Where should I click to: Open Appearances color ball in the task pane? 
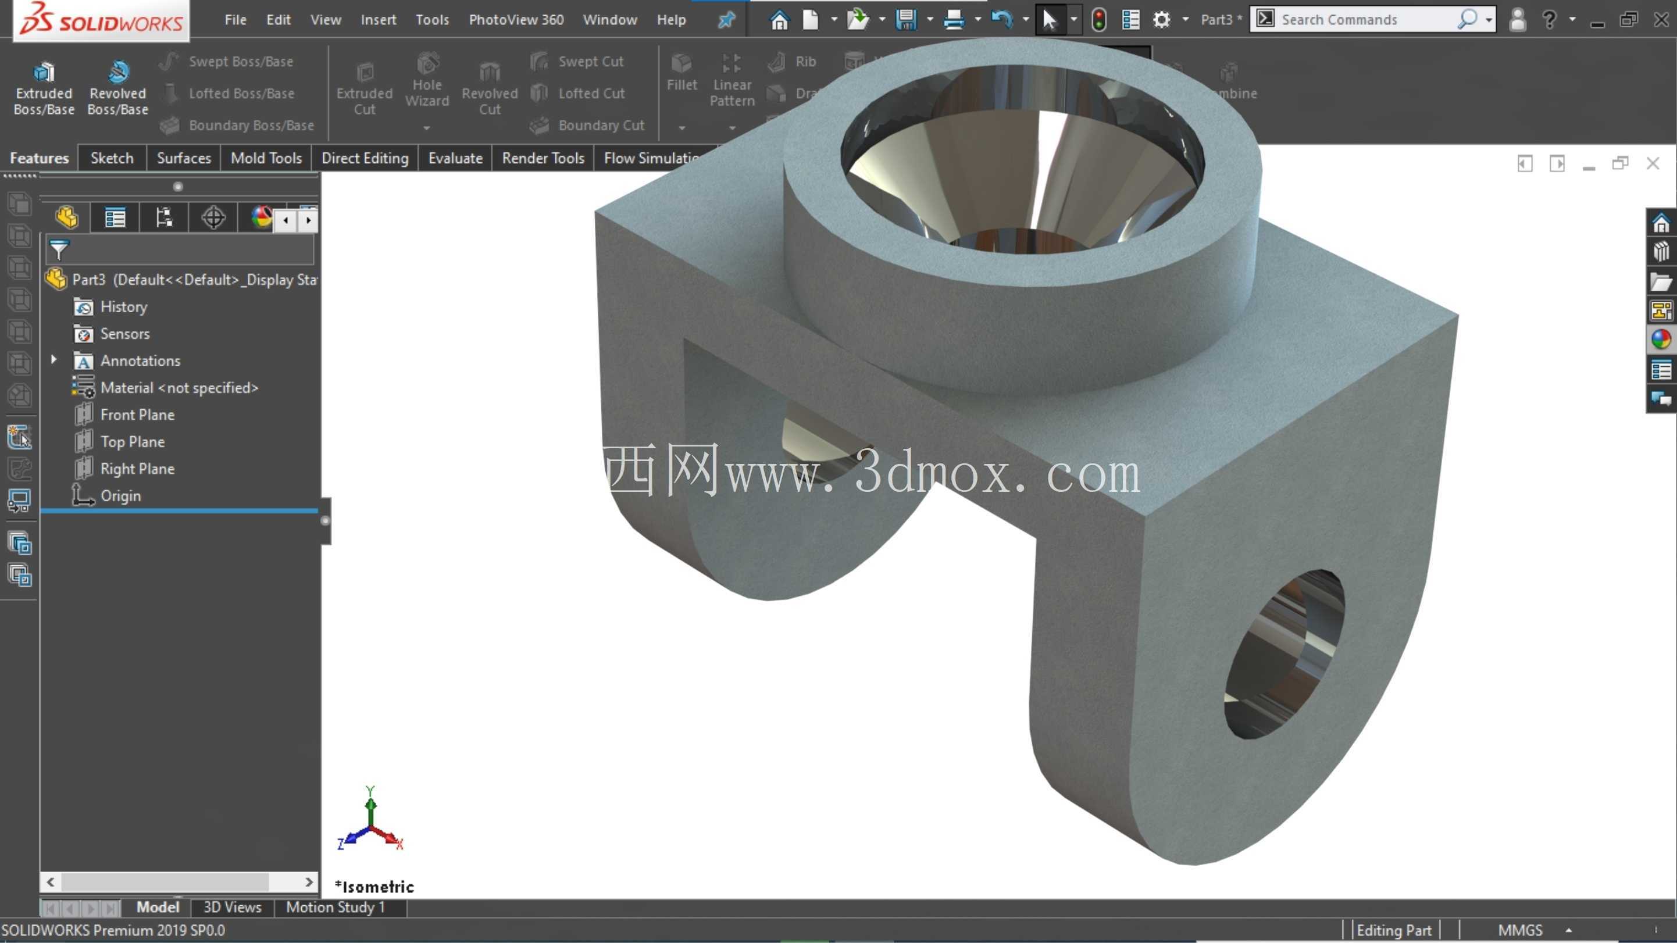point(1661,339)
